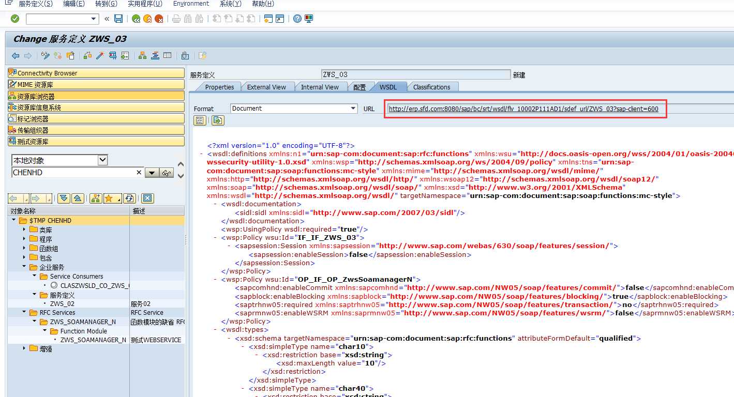The width and height of the screenshot is (734, 397).
Task: Switch to the External View tab
Action: pos(266,87)
